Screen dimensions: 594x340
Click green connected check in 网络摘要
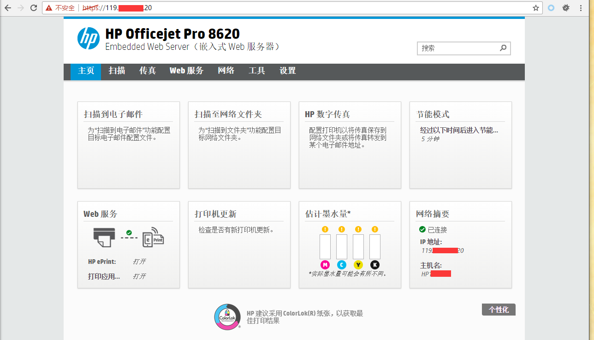pyautogui.click(x=422, y=229)
